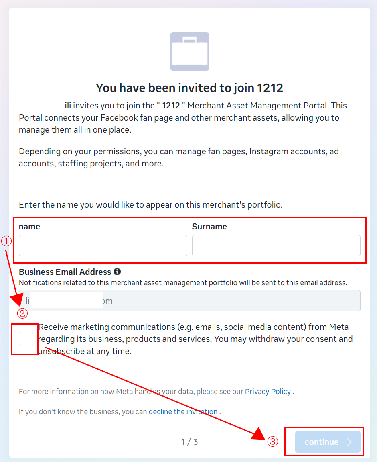Click the info icon beside Business Email Address
The image size is (377, 462).
coord(117,272)
